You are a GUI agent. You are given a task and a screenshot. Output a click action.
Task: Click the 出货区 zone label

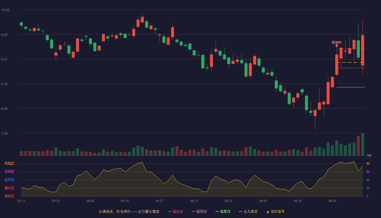click(x=9, y=172)
